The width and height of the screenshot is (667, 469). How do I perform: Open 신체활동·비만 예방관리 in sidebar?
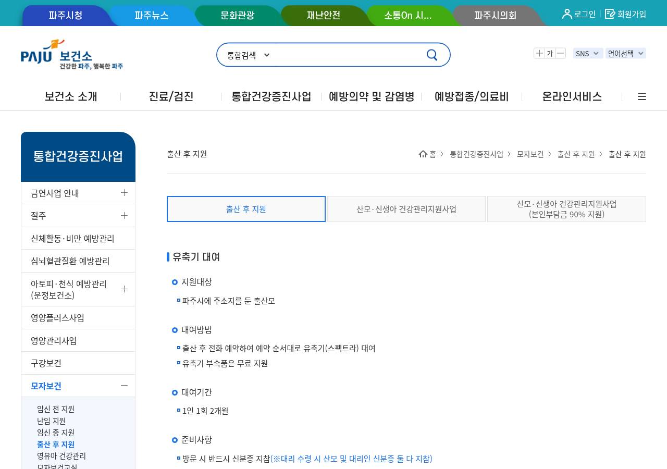pyautogui.click(x=78, y=238)
